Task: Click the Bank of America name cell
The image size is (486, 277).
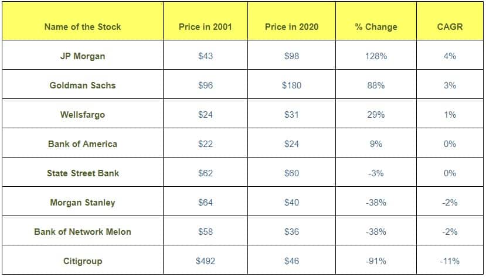Action: click(x=83, y=144)
